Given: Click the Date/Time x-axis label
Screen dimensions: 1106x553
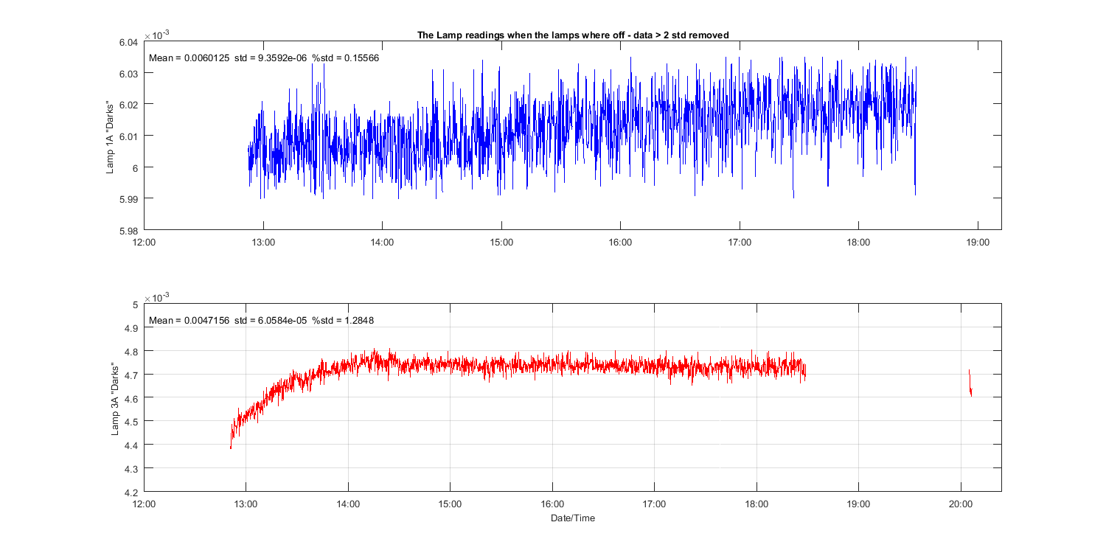Looking at the screenshot, I should tap(572, 518).
